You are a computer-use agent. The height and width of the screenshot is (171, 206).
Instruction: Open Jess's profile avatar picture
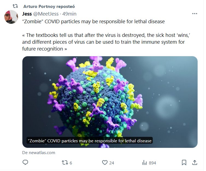(11, 17)
